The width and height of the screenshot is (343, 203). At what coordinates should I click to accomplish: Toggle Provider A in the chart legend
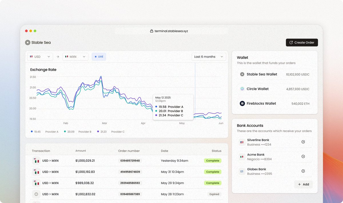(45, 132)
